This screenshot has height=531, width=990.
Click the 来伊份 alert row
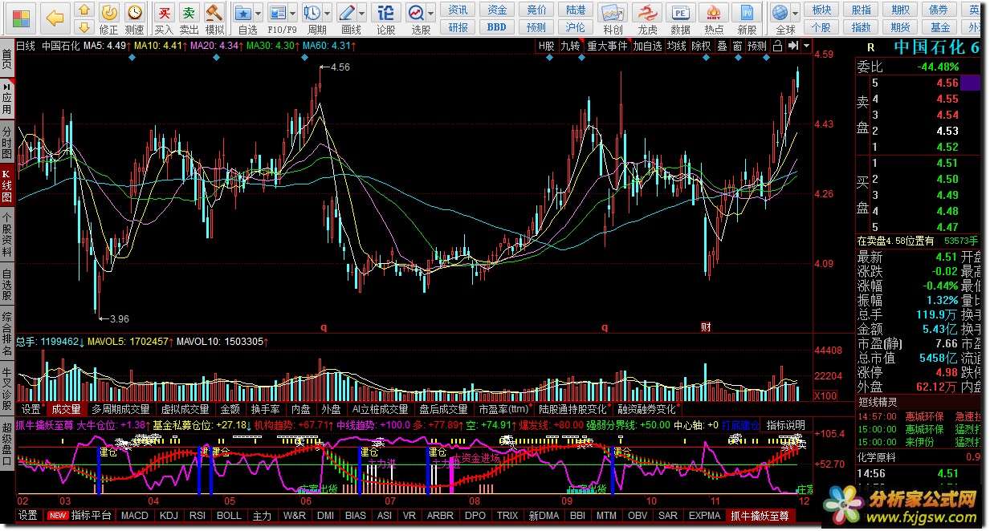click(919, 440)
